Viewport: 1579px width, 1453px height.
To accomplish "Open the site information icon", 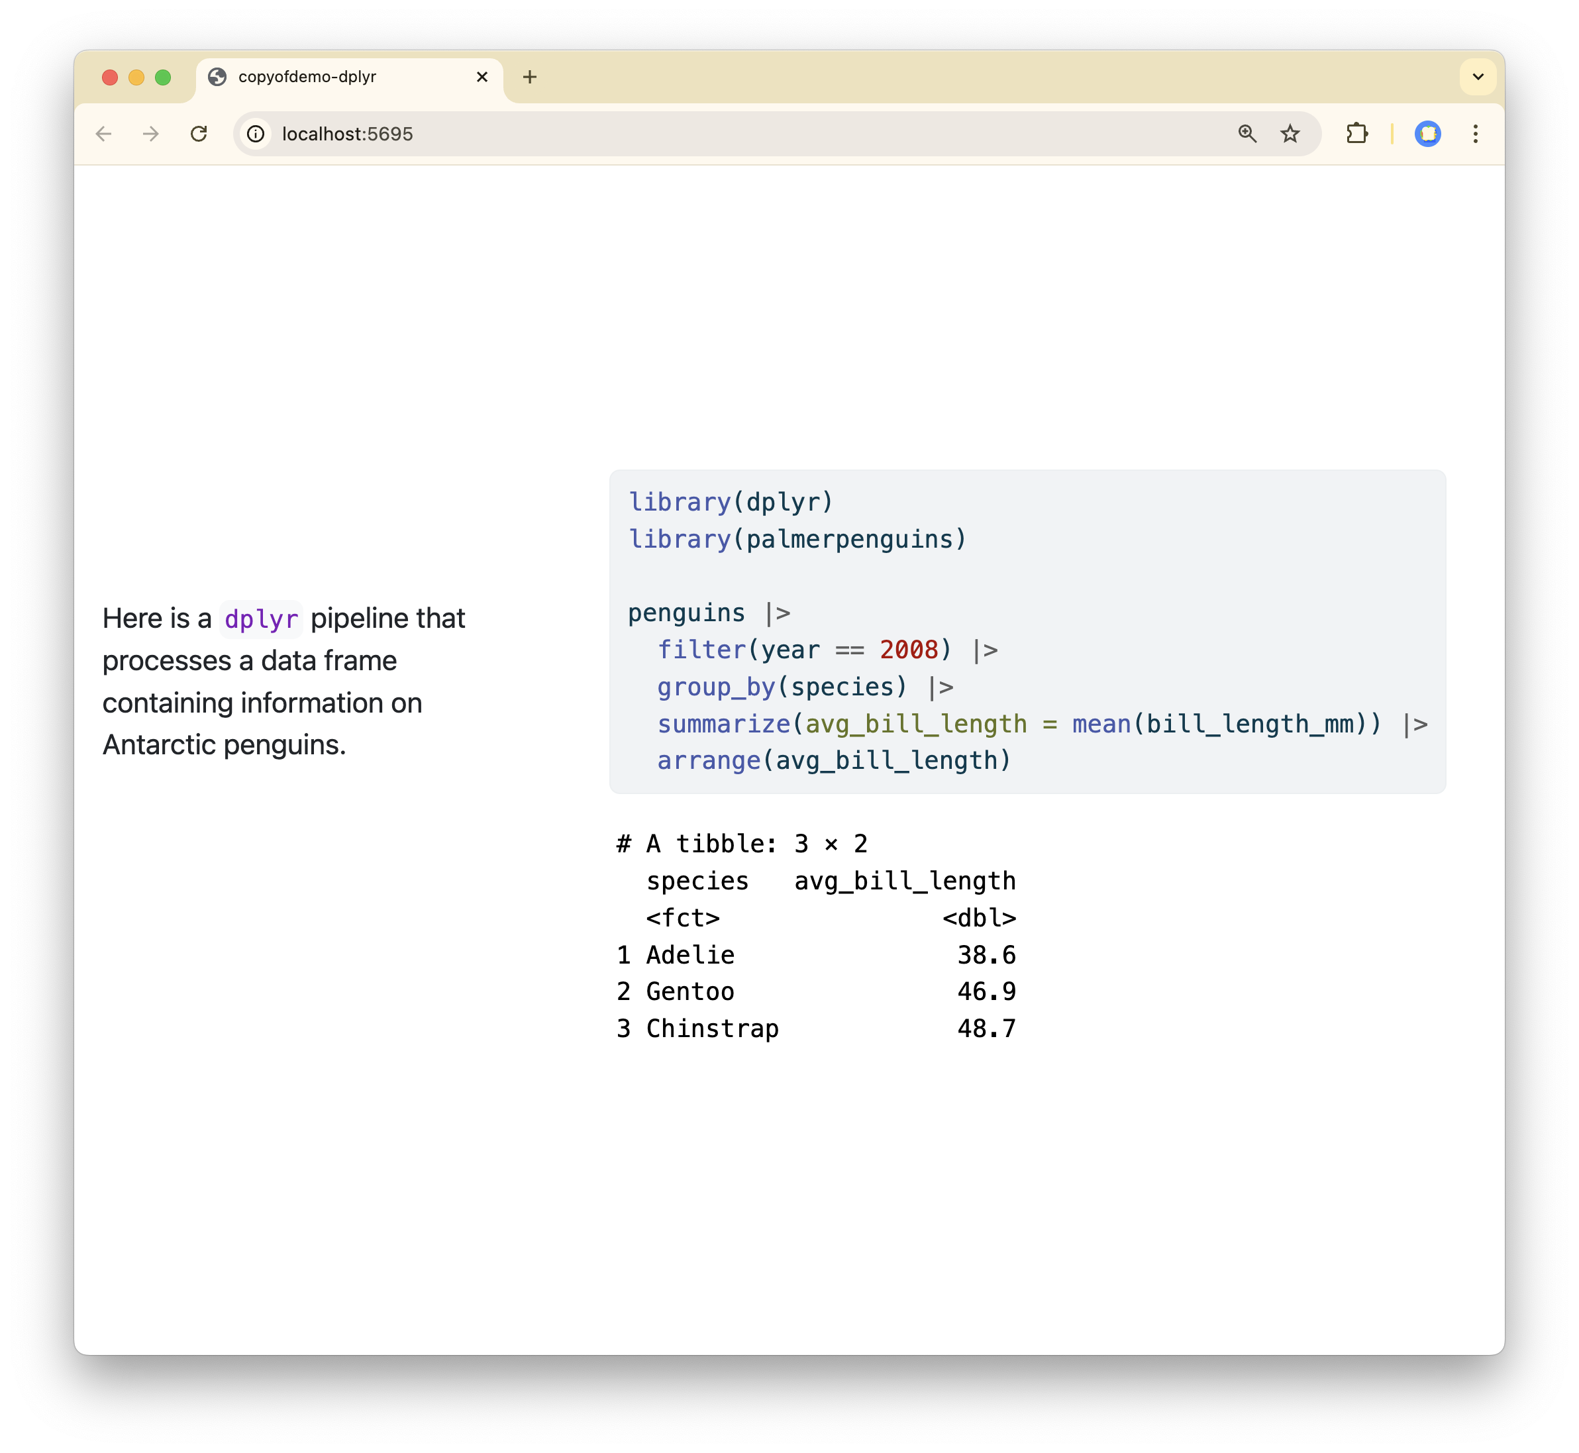I will click(256, 134).
